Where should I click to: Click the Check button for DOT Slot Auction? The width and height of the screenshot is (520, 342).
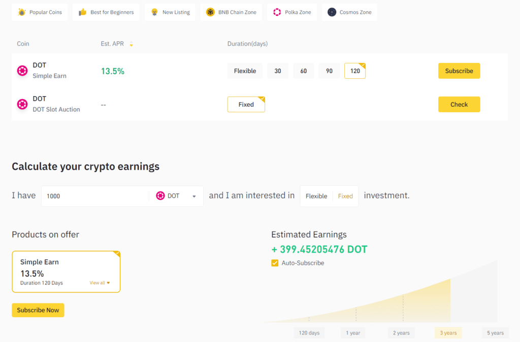459,105
